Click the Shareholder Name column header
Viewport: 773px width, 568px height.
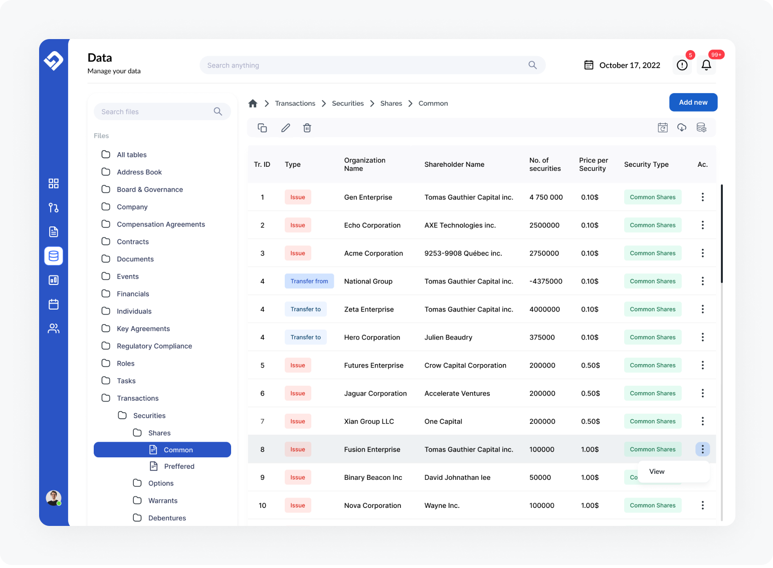pos(454,164)
